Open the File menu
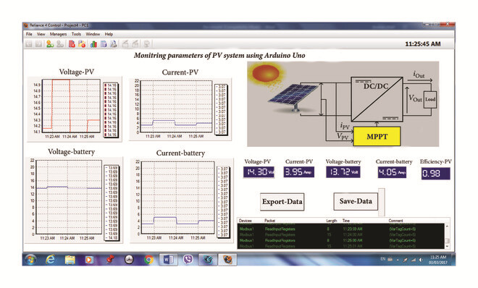The height and width of the screenshot is (288, 478). (x=29, y=34)
